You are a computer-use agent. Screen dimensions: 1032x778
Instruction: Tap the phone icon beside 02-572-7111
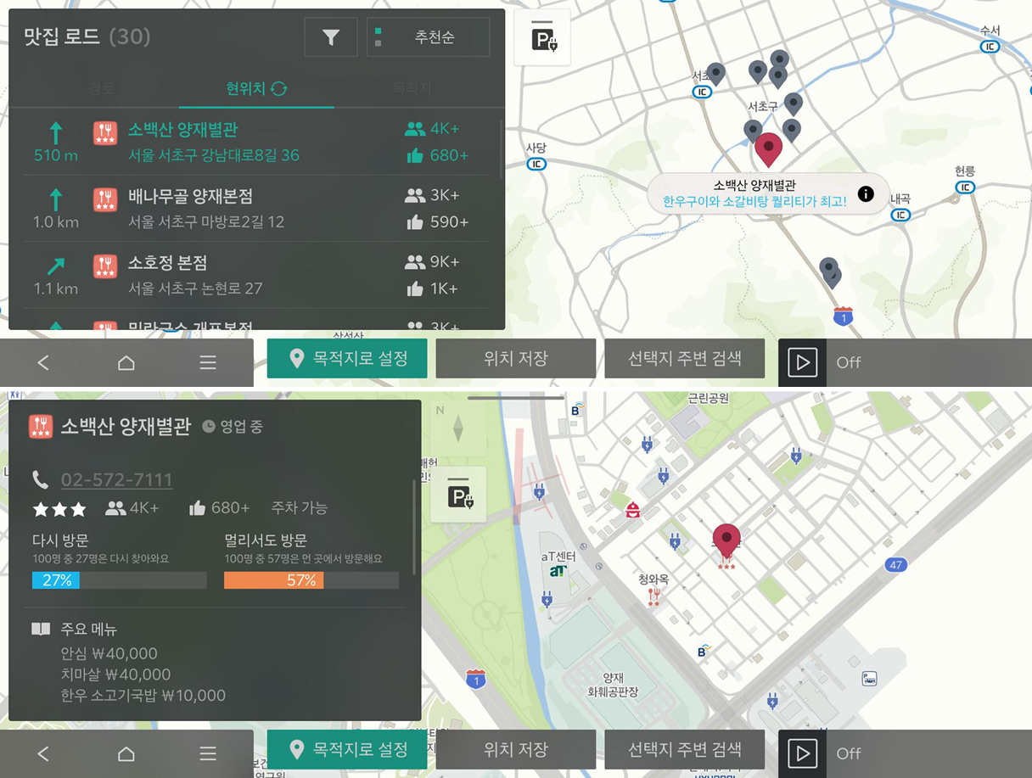pyautogui.click(x=40, y=480)
